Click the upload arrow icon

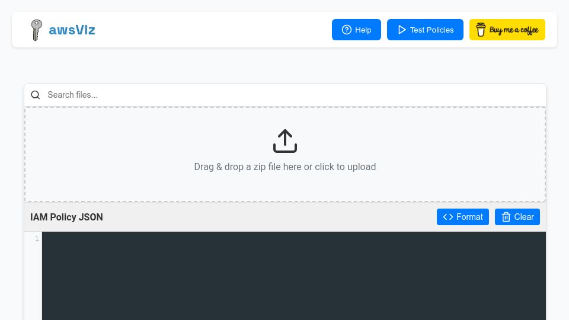pos(285,141)
